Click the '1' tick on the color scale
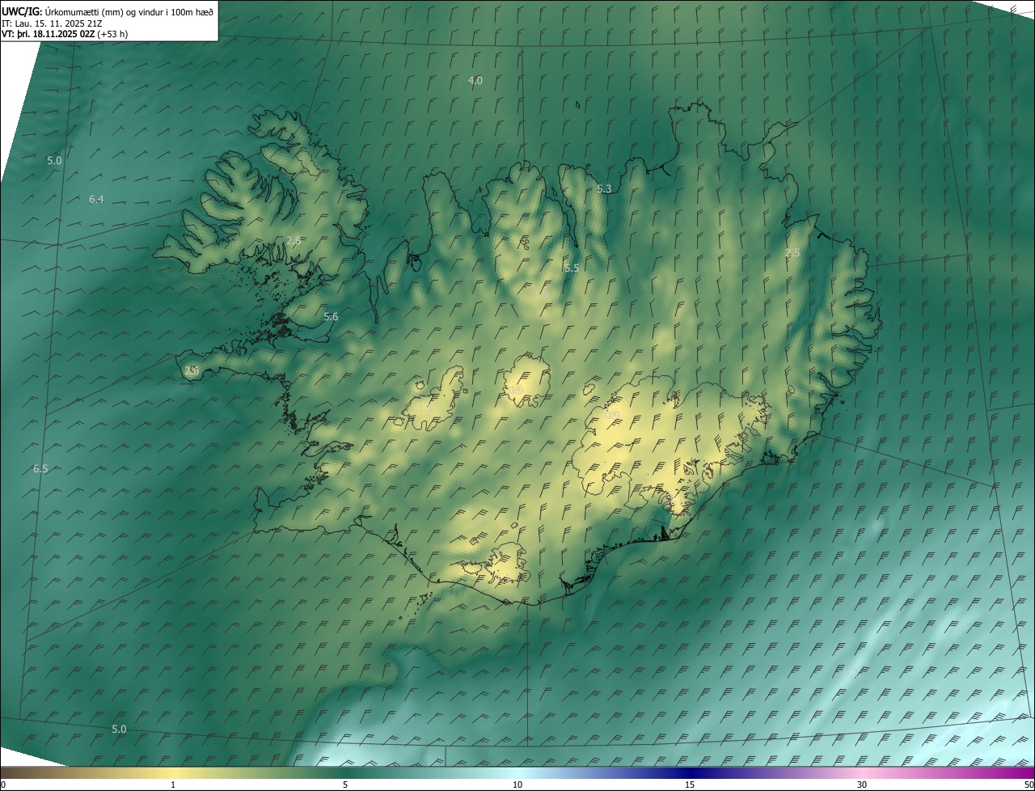The height and width of the screenshot is (791, 1035). 173,785
